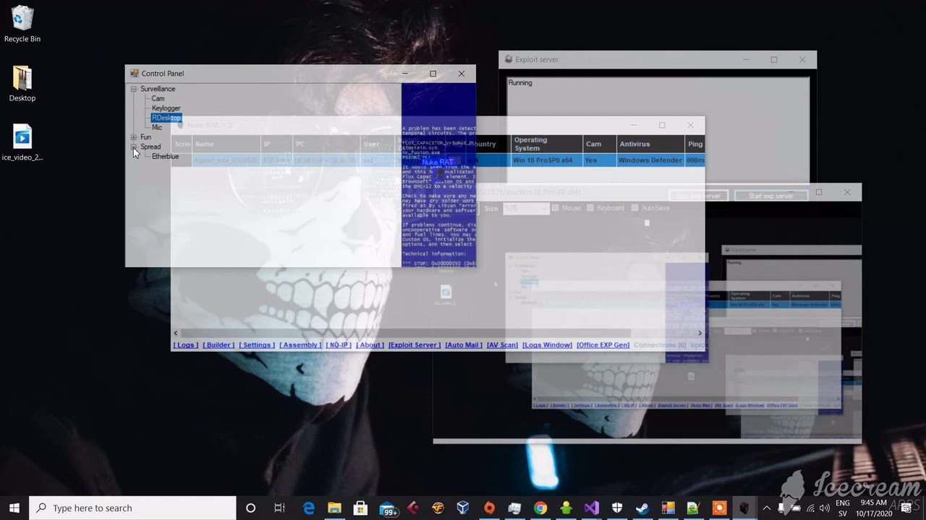Click the horizontal scrollbar right arrow
The image size is (926, 520).
coord(700,333)
